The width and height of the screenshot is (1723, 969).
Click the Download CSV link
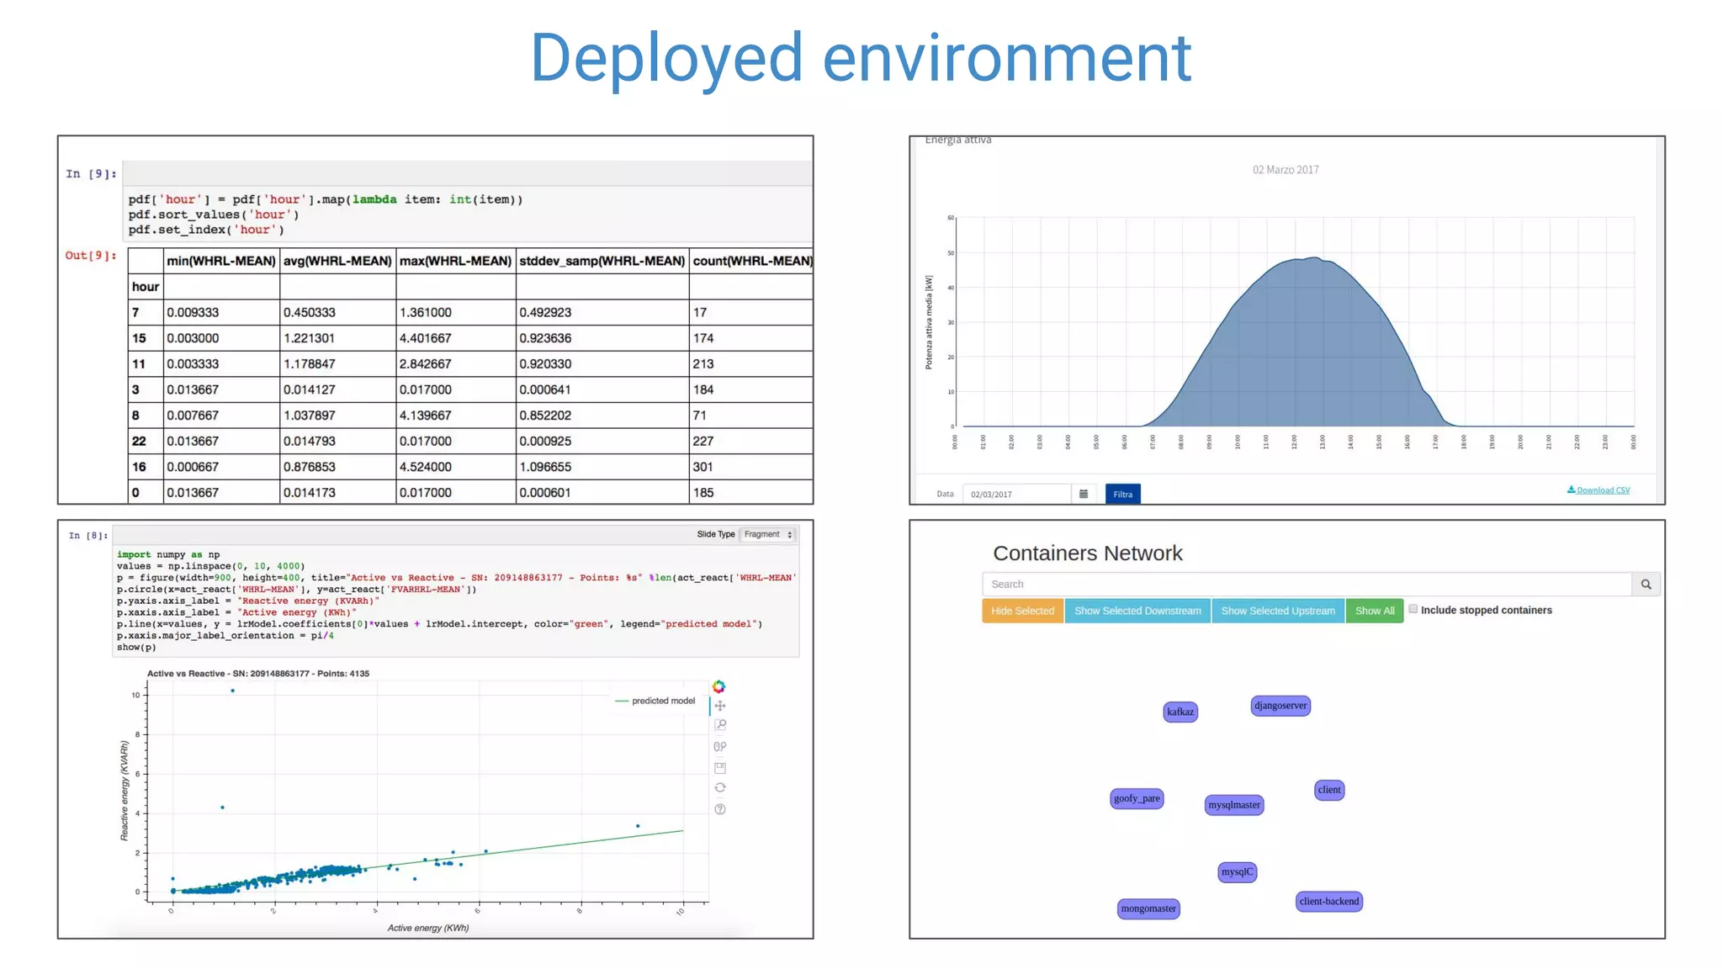coord(1598,490)
